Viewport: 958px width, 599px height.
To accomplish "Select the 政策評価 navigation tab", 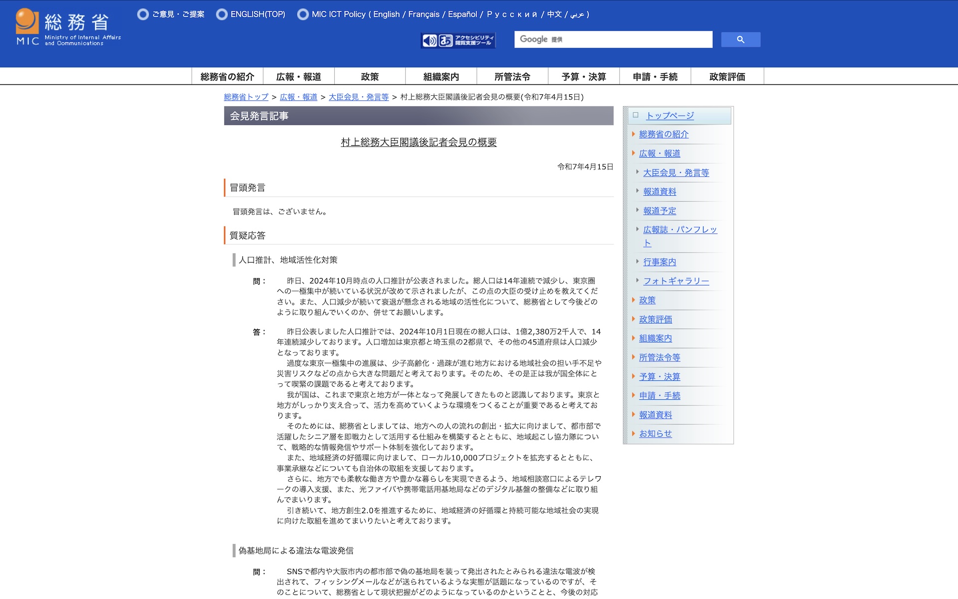I will [x=727, y=77].
